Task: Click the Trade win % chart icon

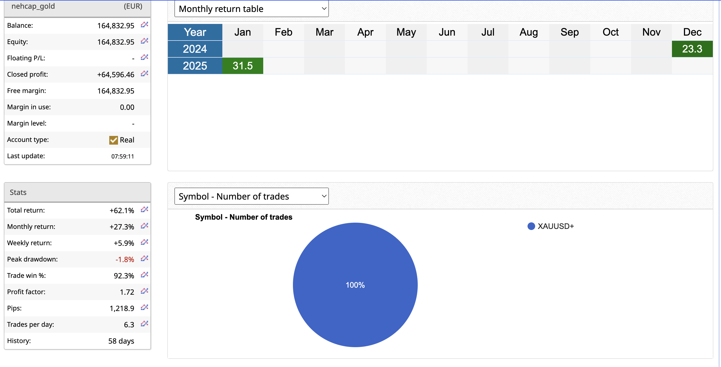Action: coord(144,275)
